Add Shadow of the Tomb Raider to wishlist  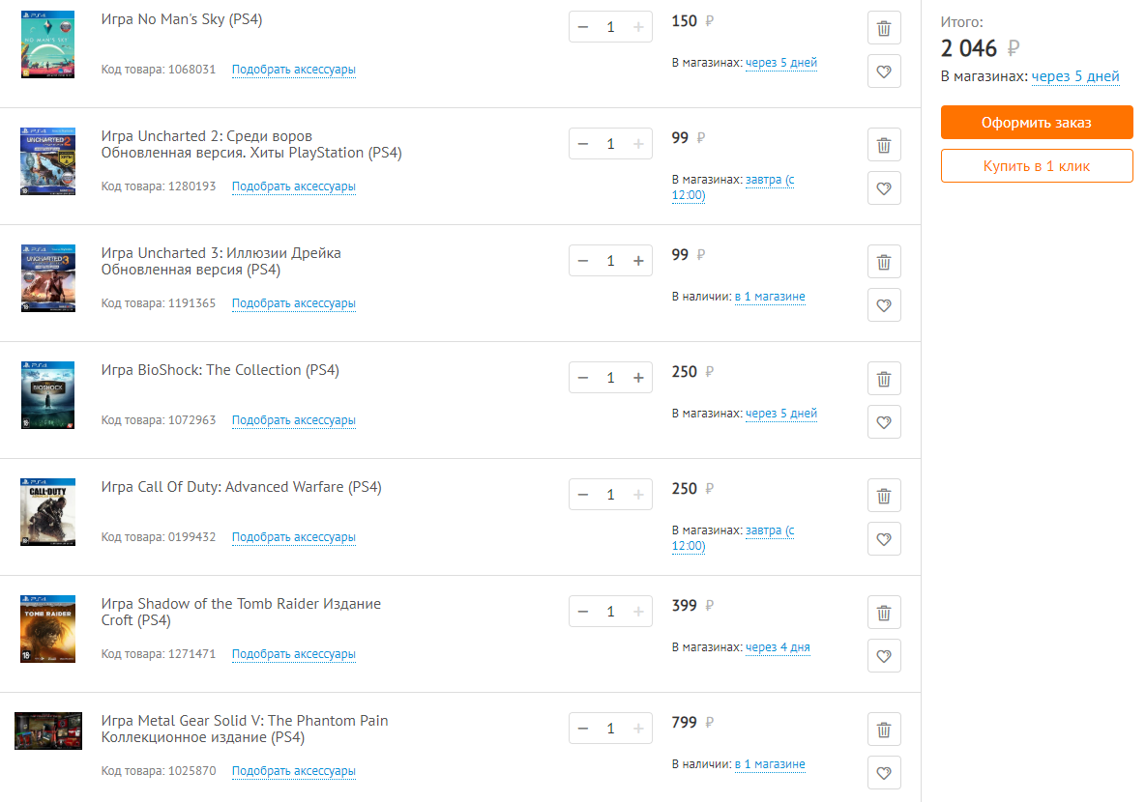point(884,656)
